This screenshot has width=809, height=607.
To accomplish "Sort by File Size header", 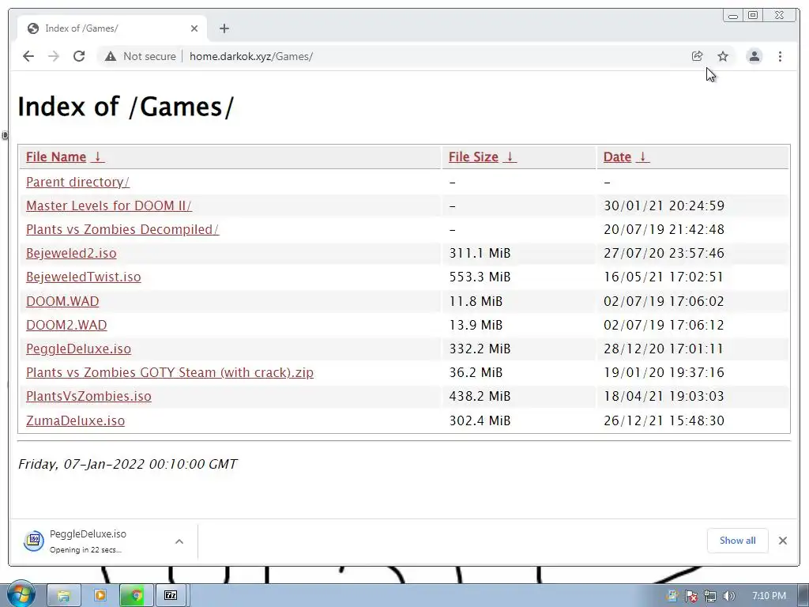I will (x=473, y=157).
